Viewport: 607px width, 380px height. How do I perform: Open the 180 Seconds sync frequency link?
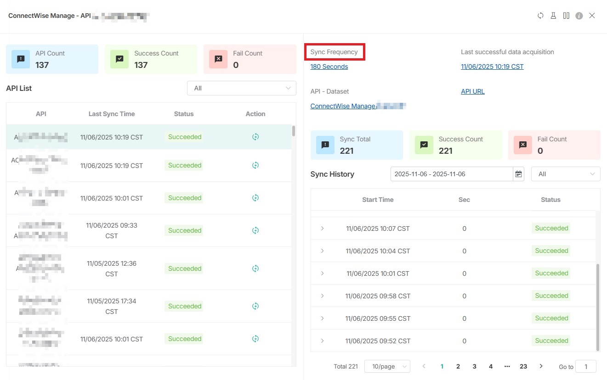(329, 67)
